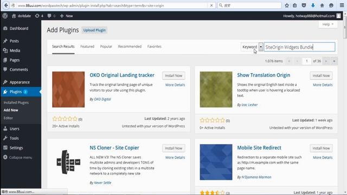Install Mobile Site Redirect now

[x=321, y=148]
